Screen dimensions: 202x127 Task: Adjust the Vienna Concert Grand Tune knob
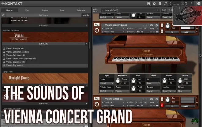coord(168,26)
